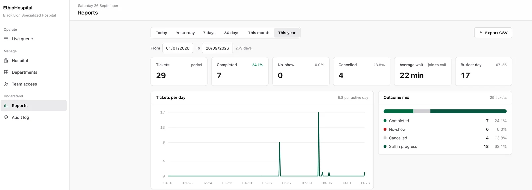
Task: Switch range to Yesterday
Action: click(185, 33)
